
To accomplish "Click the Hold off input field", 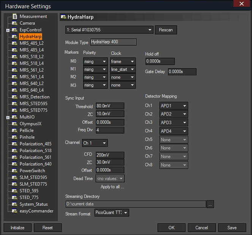I will point(160,61).
